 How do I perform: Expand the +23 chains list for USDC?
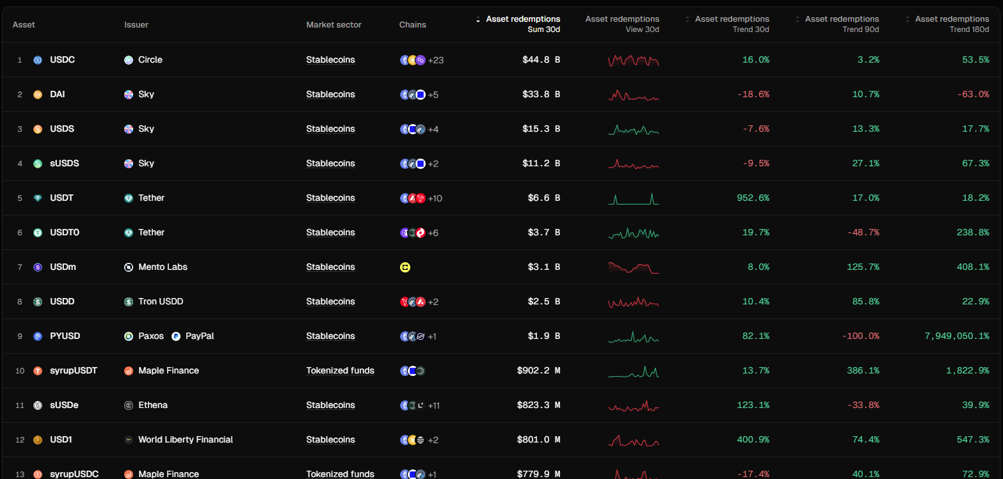[436, 60]
